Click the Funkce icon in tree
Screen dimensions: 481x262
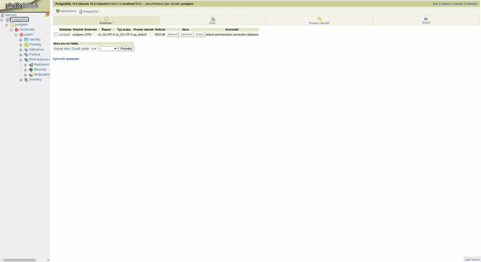(x=26, y=55)
